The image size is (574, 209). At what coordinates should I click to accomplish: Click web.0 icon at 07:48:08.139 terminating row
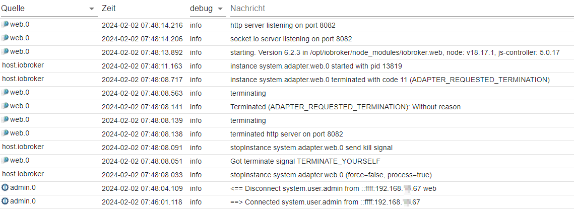coord(5,120)
